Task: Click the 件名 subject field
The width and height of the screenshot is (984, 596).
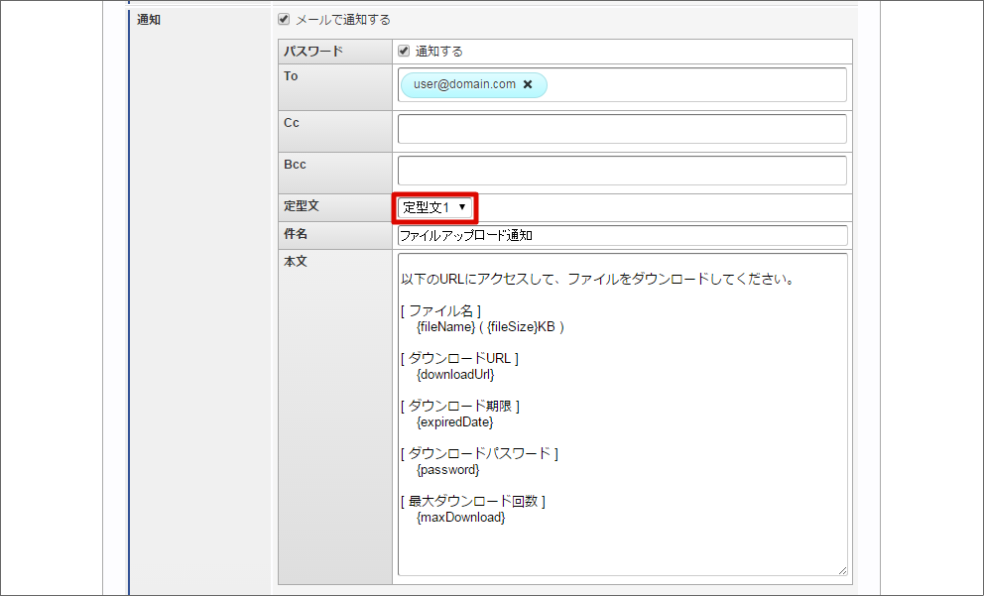Action: tap(622, 235)
